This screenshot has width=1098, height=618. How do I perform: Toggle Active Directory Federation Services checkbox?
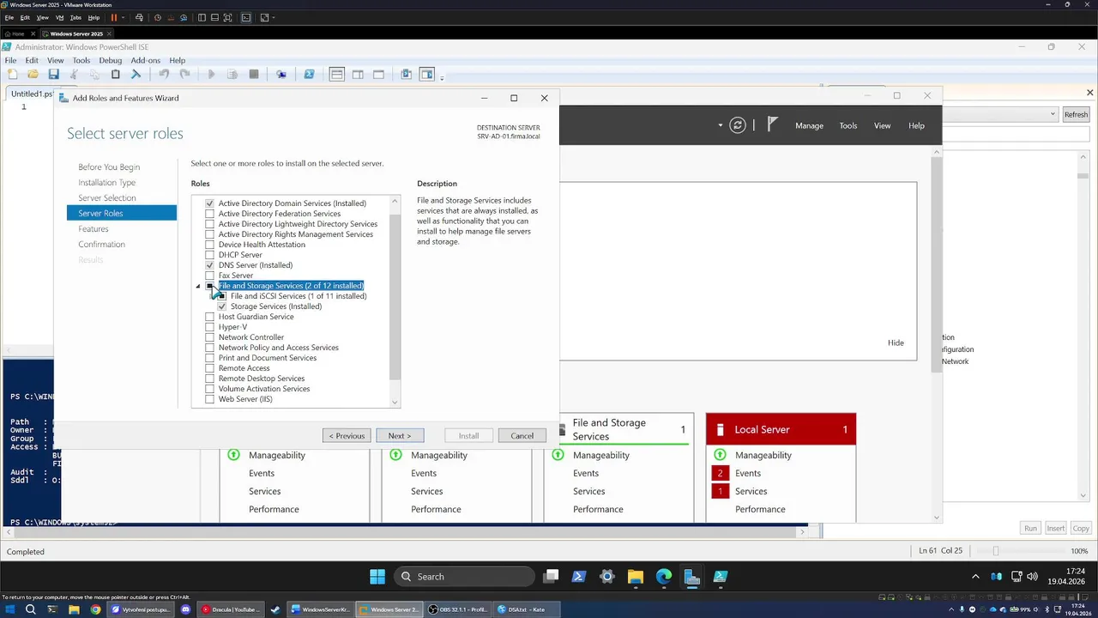coord(209,214)
